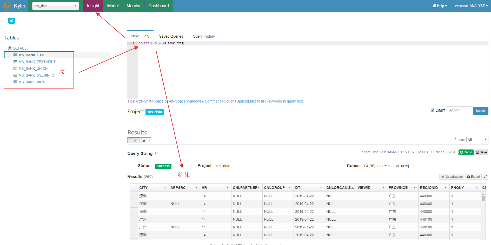
Task: Select the MS_BANK_EXIT table
Action: pyautogui.click(x=32, y=55)
